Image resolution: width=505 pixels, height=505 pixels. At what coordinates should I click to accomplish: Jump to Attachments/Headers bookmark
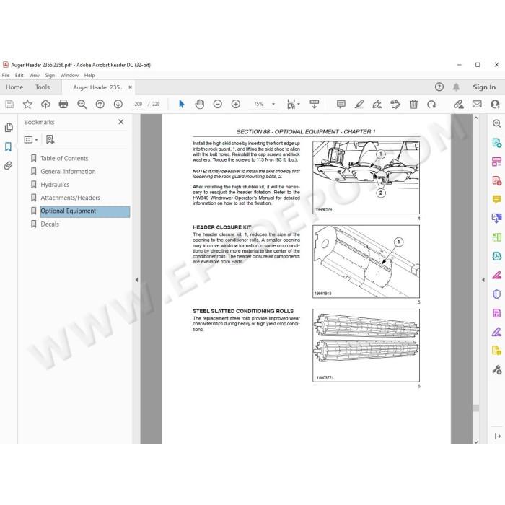pyautogui.click(x=70, y=198)
